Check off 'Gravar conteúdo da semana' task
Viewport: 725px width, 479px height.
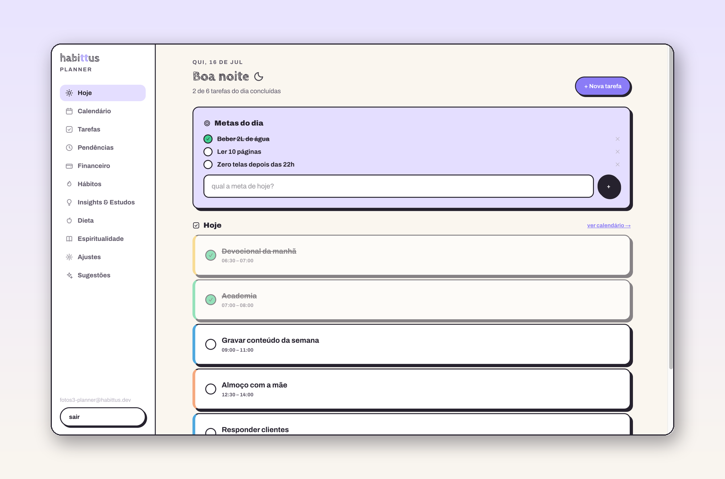[211, 344]
